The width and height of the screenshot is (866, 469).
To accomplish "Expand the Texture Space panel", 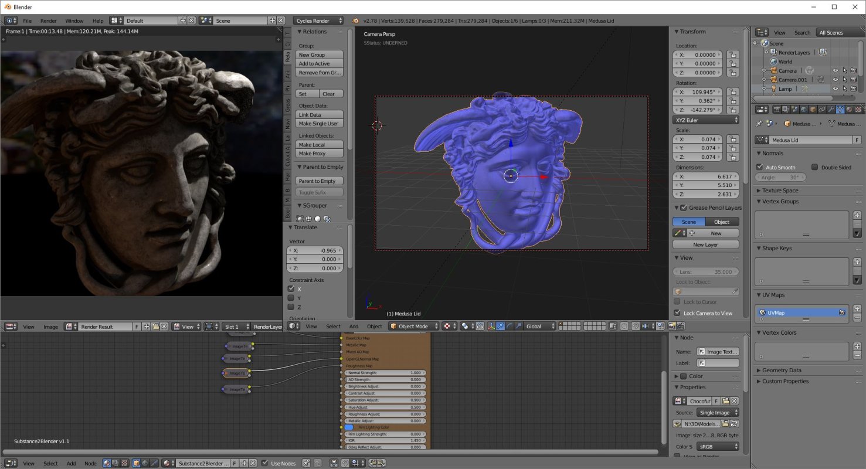I will 780,191.
